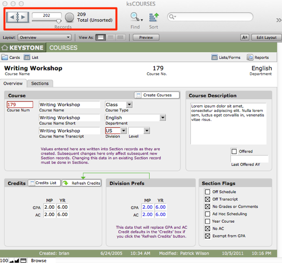
Task: Click the Sort records icon
Action: pyautogui.click(x=154, y=17)
